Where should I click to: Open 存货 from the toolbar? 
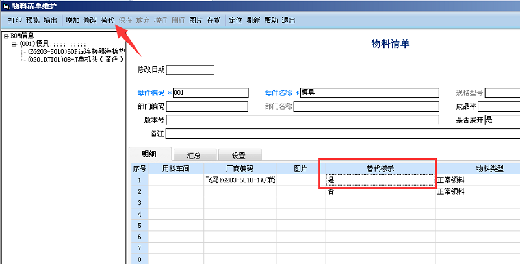coord(214,20)
